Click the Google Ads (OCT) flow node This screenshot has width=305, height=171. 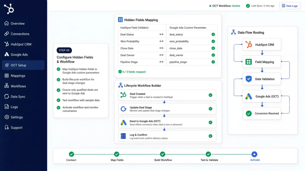click(262, 96)
